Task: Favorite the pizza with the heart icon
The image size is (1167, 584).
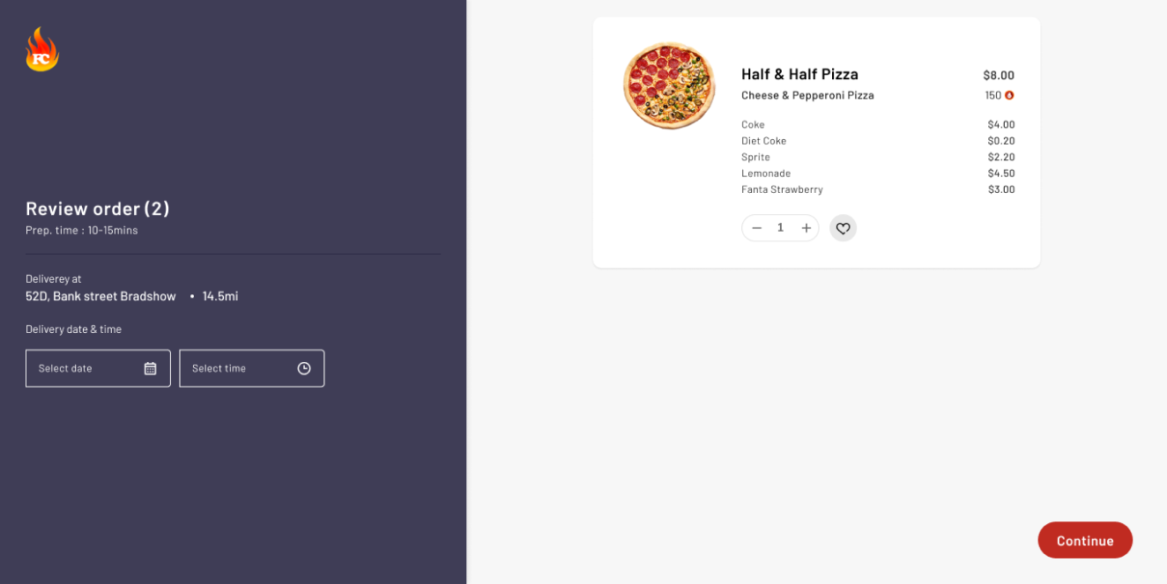Action: 843,228
